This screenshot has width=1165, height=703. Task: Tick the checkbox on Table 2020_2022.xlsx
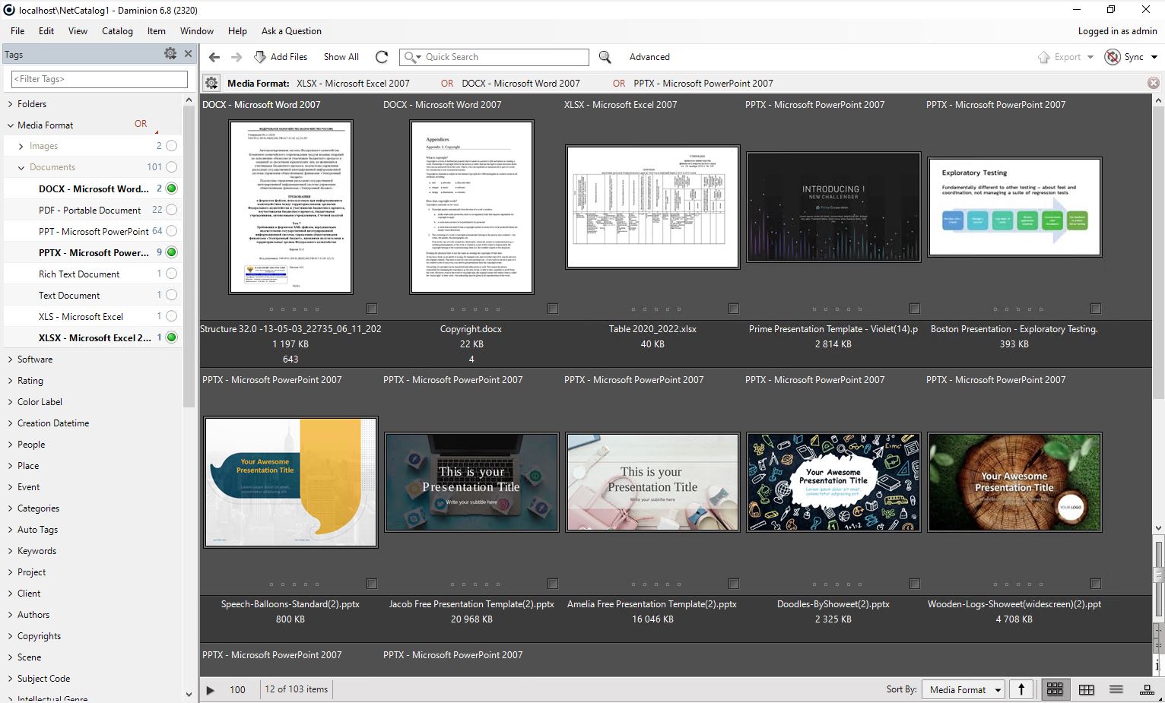[x=734, y=309]
